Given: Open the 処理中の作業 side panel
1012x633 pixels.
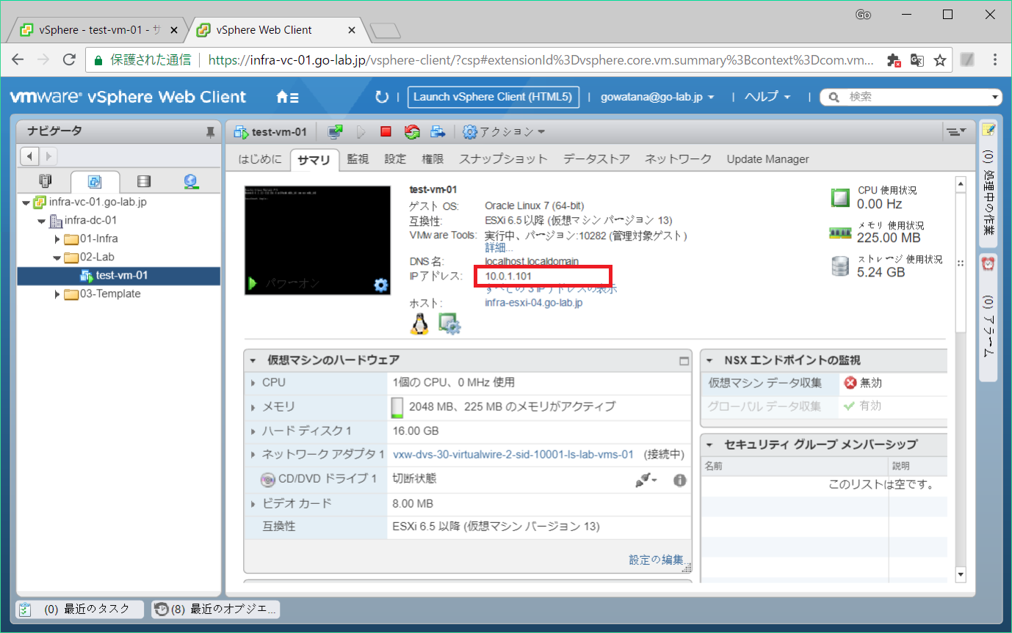Looking at the screenshot, I should pyautogui.click(x=988, y=183).
